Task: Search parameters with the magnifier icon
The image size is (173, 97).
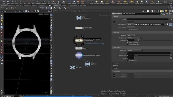Action: [167, 13]
